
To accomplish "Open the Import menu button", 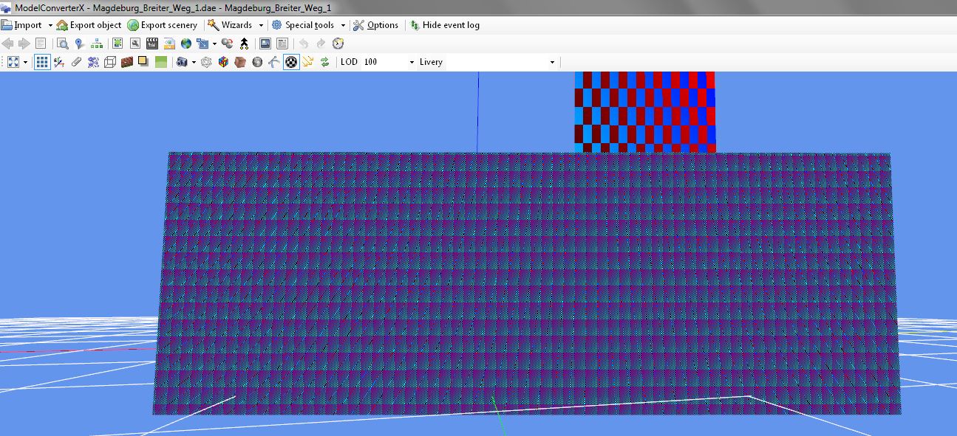I will (22, 25).
